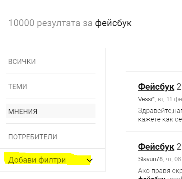Click the black фейсбук search term in heading
This screenshot has width=182, height=179.
[x=113, y=23]
